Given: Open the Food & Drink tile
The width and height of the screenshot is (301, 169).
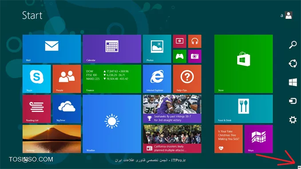Looking at the screenshot, I should (244, 109).
